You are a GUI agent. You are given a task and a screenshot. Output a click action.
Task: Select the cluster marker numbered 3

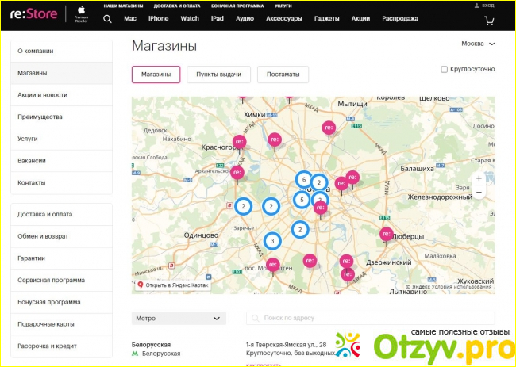[272, 240]
